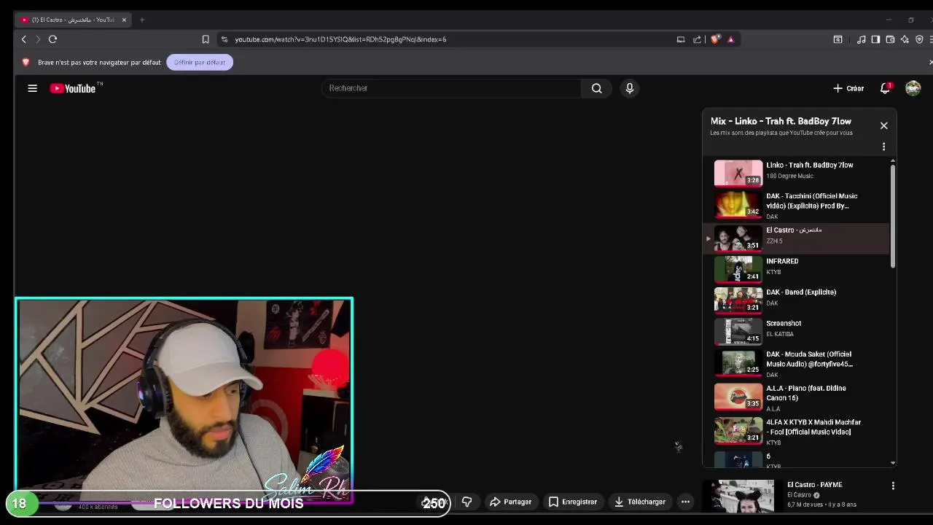Click the Créer create button
Viewport: 933px width, 525px height.
point(848,88)
